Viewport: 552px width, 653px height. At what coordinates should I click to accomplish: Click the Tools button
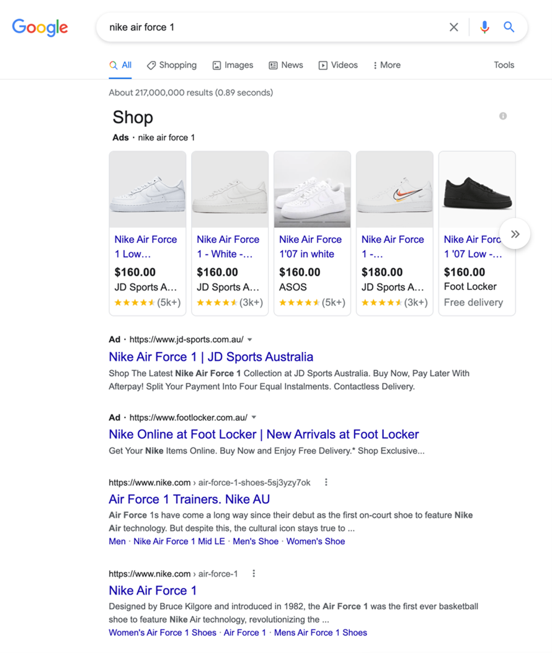coord(504,65)
